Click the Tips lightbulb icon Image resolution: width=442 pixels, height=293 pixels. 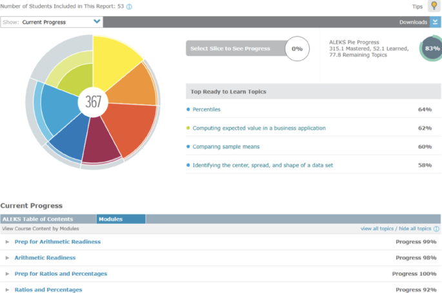[x=434, y=6]
